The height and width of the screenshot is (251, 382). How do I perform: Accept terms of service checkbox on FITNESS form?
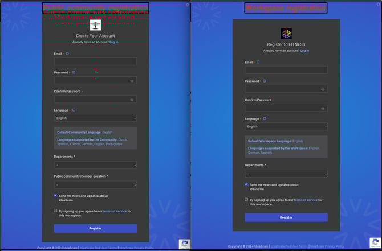[x=247, y=200]
